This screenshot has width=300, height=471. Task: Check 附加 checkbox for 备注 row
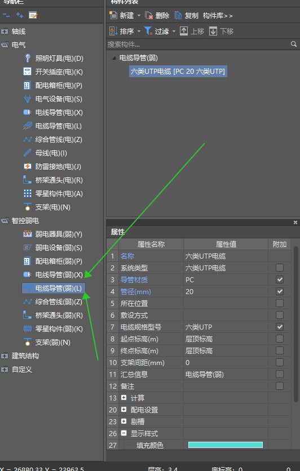[280, 386]
